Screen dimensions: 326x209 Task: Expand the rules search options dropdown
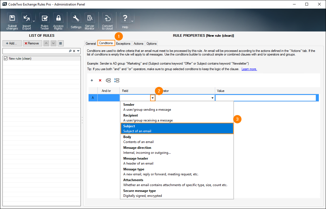click(x=78, y=51)
